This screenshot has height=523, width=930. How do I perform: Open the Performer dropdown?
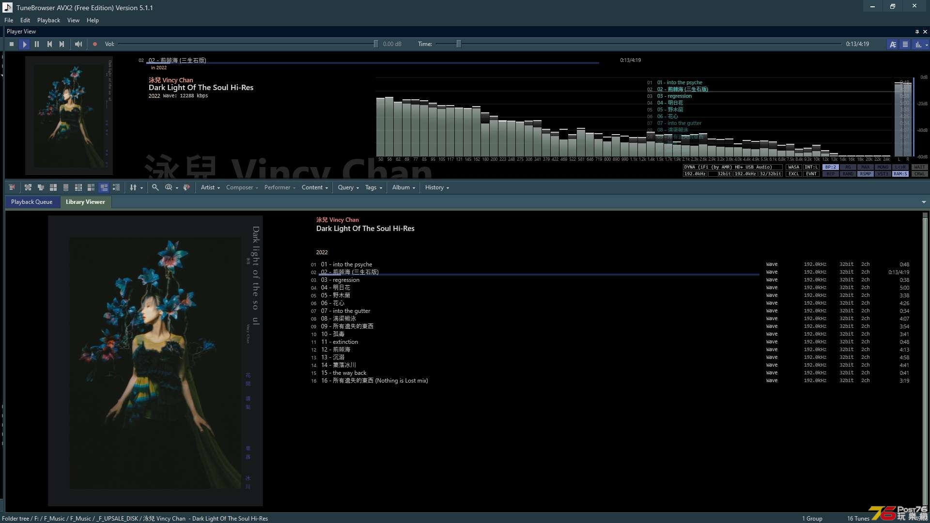[279, 187]
